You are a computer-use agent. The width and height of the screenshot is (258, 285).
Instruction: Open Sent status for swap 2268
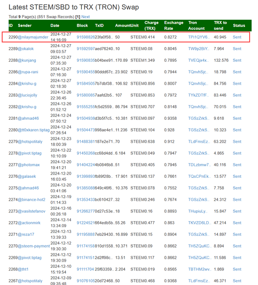click(237, 269)
